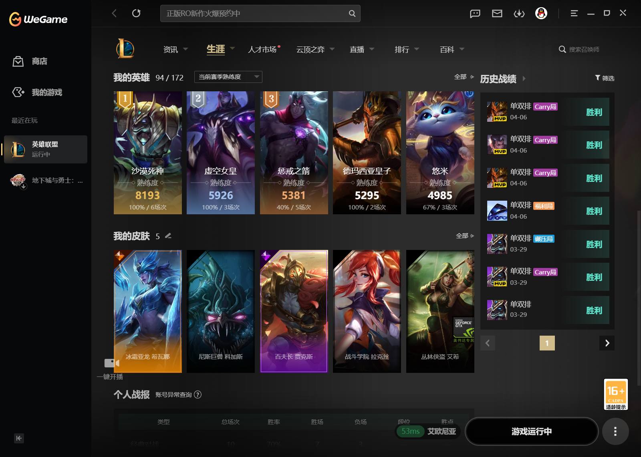Open the WeGame store (商店)
Viewport: 641px width, 457px height.
click(x=30, y=61)
